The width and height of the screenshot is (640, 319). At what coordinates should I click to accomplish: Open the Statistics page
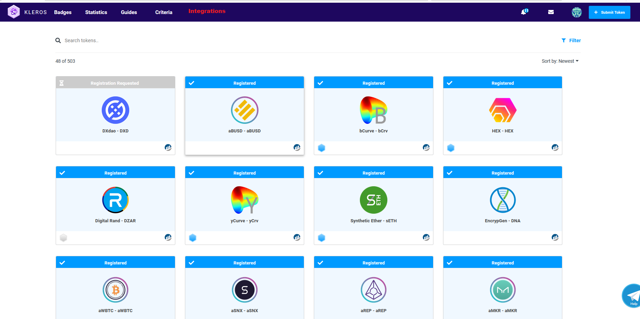tap(96, 12)
